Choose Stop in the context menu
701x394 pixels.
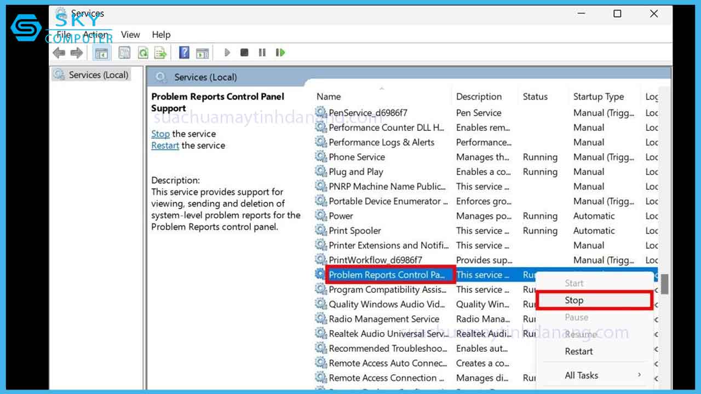[574, 300]
